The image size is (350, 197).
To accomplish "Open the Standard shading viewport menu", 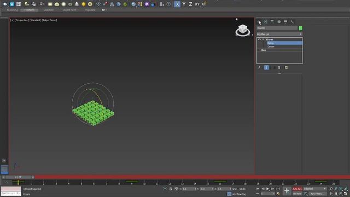I will [x=35, y=20].
